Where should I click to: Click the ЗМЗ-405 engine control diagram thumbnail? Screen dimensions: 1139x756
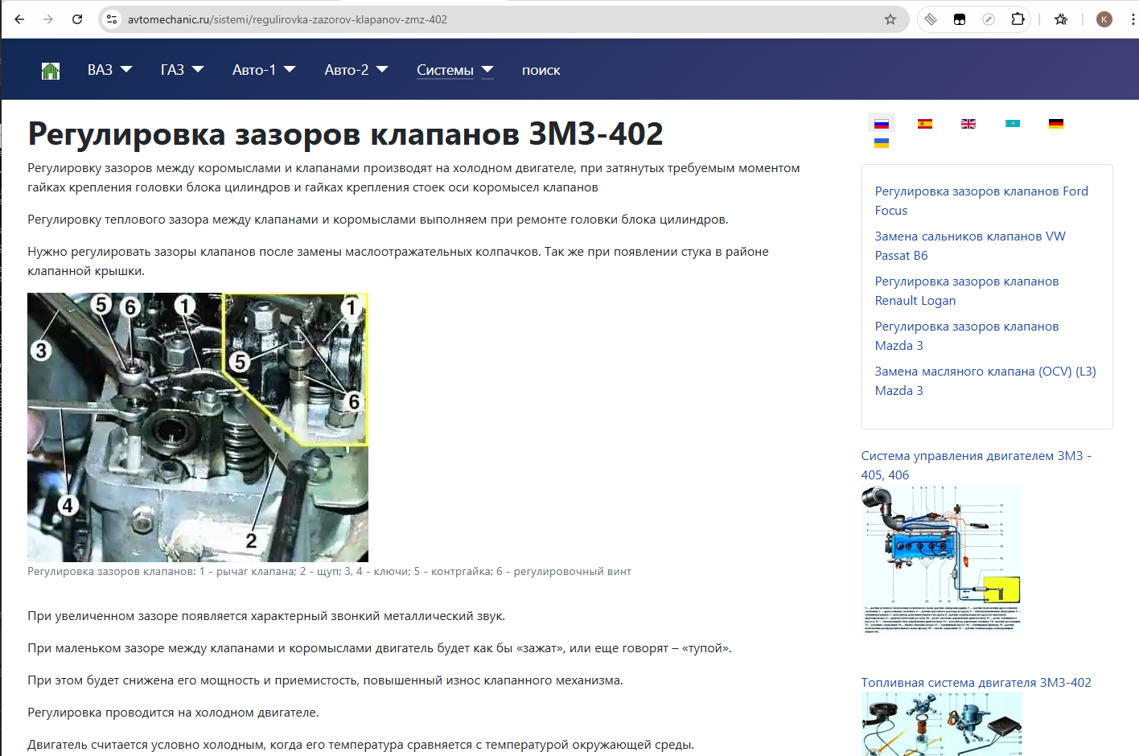(x=941, y=559)
